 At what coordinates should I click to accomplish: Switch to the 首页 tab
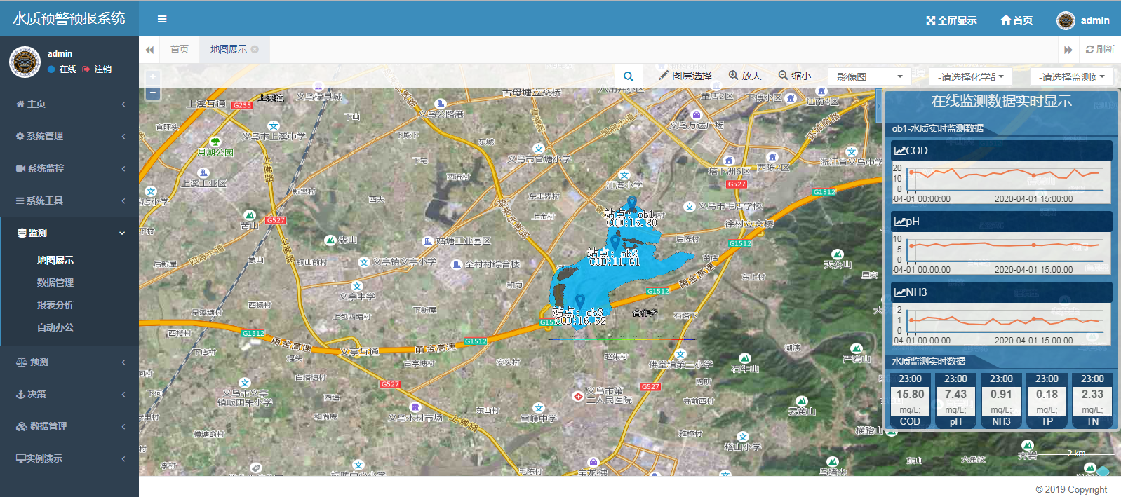pyautogui.click(x=180, y=49)
